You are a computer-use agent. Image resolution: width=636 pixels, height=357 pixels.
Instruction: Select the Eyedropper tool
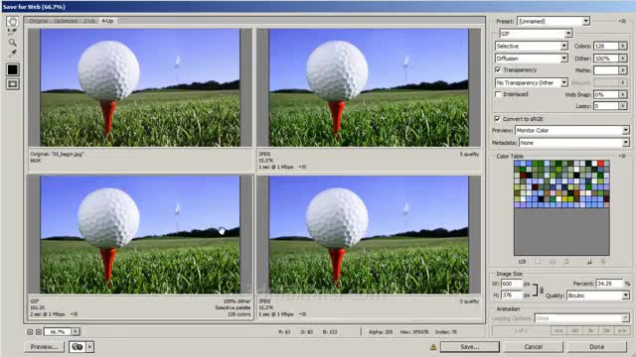pyautogui.click(x=13, y=53)
